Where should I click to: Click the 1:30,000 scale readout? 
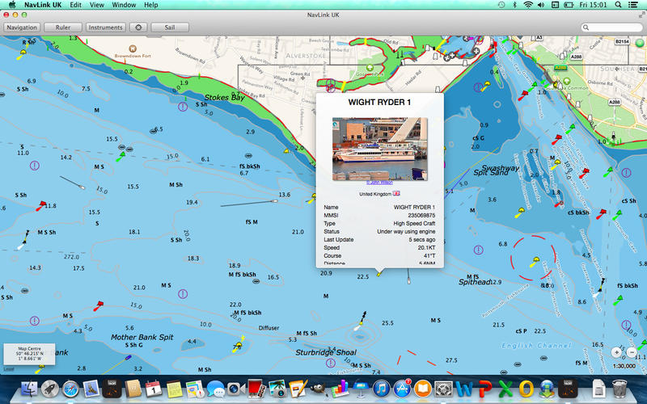point(624,366)
